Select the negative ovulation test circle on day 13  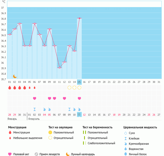[69, 88]
